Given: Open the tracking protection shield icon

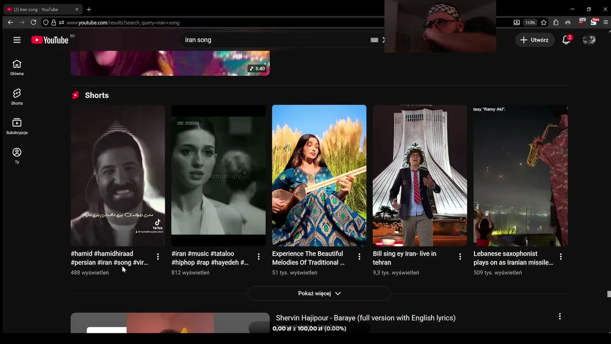Looking at the screenshot, I should coord(46,22).
